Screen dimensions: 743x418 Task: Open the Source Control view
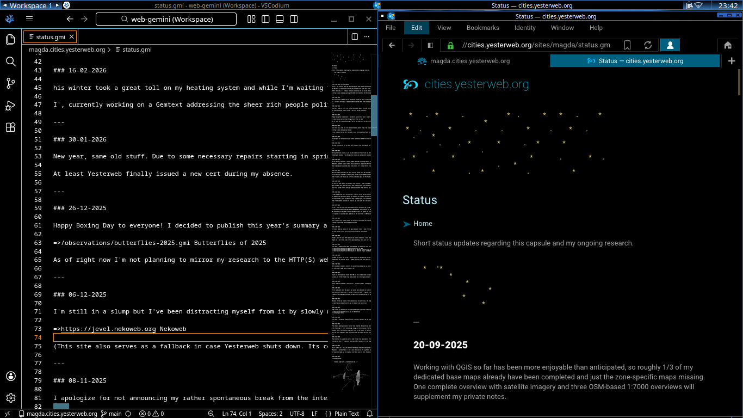tap(10, 83)
